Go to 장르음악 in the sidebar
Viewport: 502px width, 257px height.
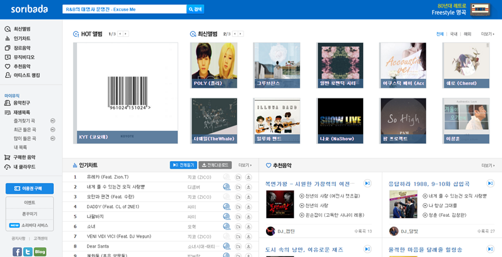18,48
